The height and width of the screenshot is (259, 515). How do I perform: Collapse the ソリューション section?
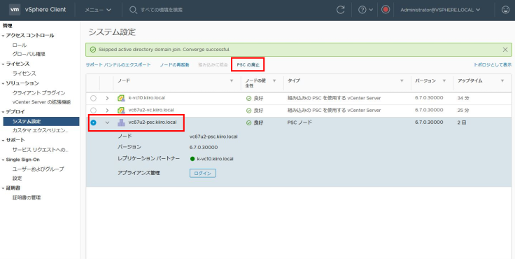[3, 83]
